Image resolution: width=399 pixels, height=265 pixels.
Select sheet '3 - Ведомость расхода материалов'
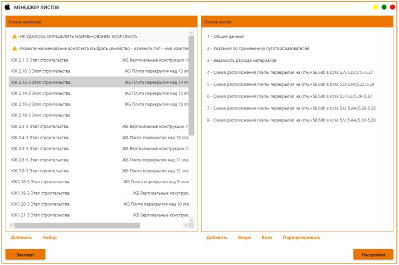tap(242, 60)
